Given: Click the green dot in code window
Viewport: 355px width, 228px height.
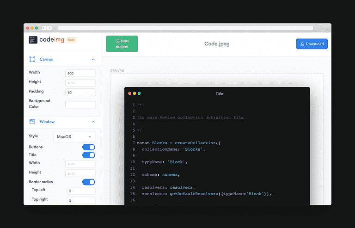Looking at the screenshot, I should point(139,93).
